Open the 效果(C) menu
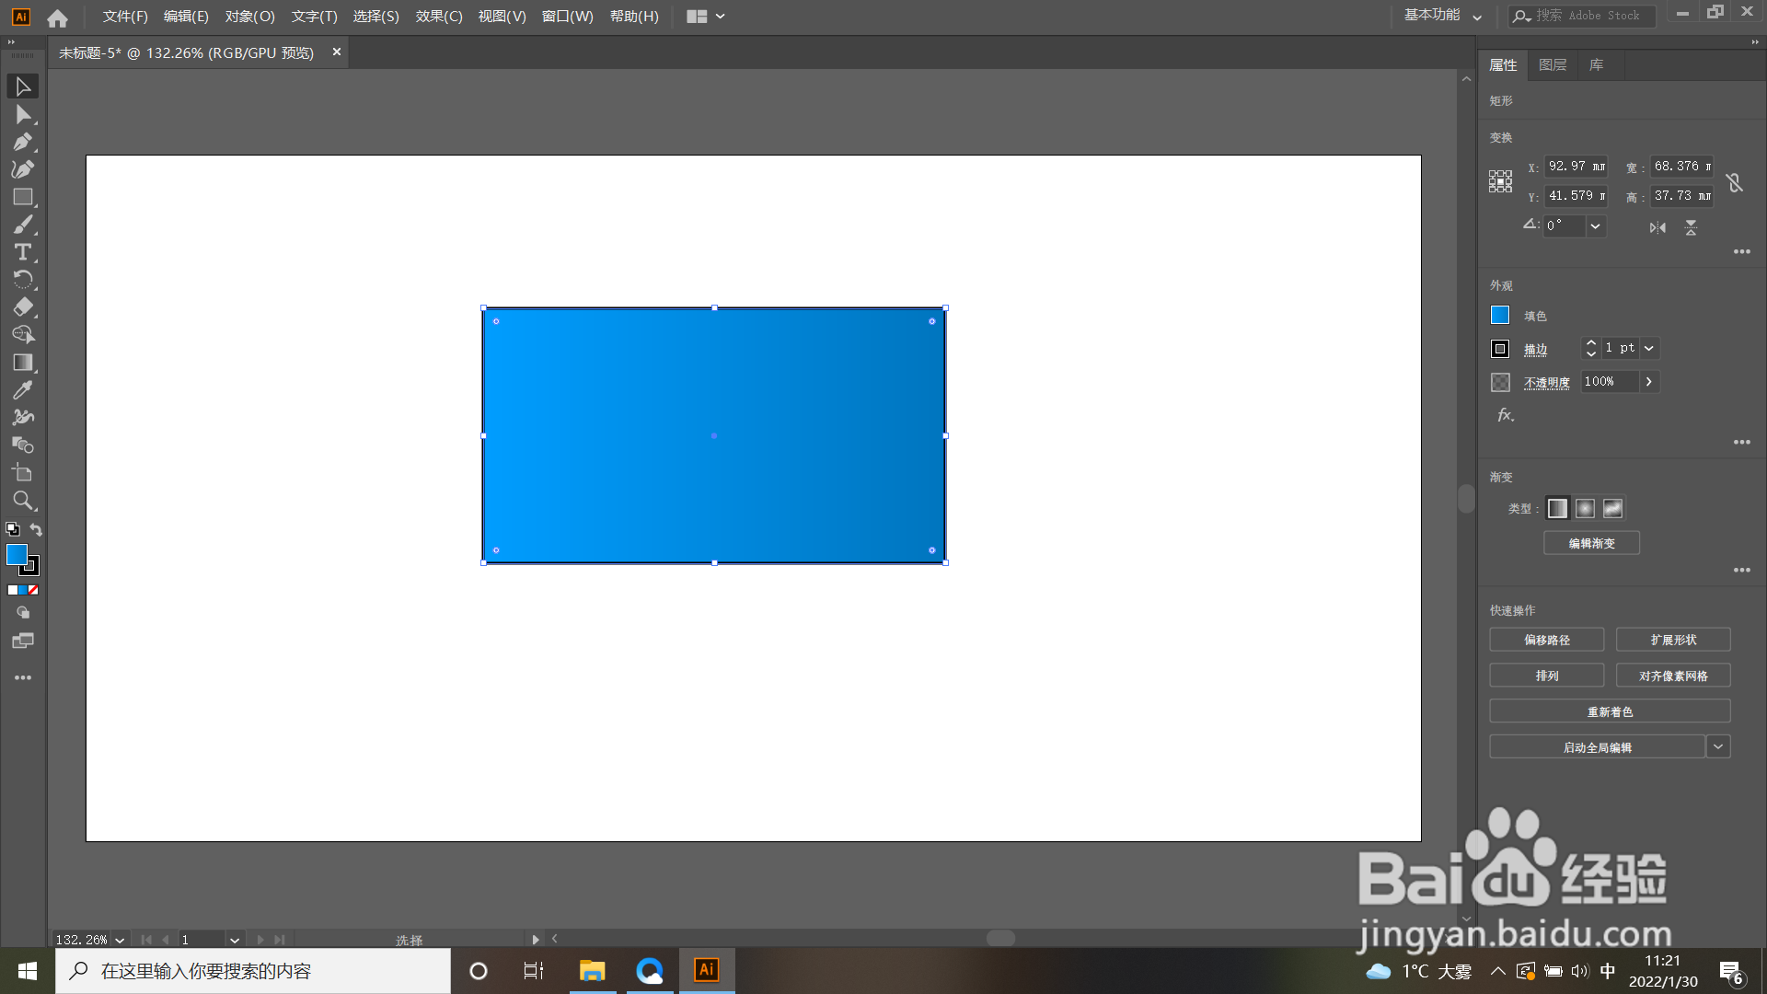 pos(438,17)
